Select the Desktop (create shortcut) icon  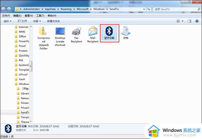point(60,37)
